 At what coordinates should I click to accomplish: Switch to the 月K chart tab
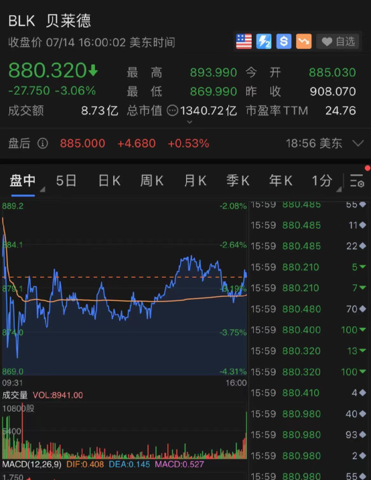[x=195, y=180]
